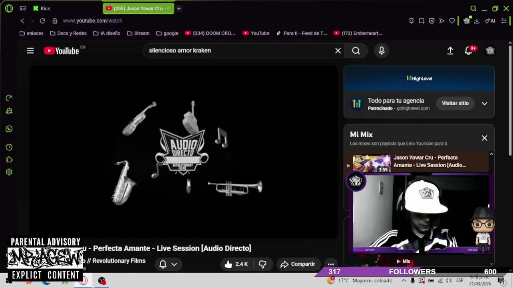Clear the search box text

(x=338, y=50)
